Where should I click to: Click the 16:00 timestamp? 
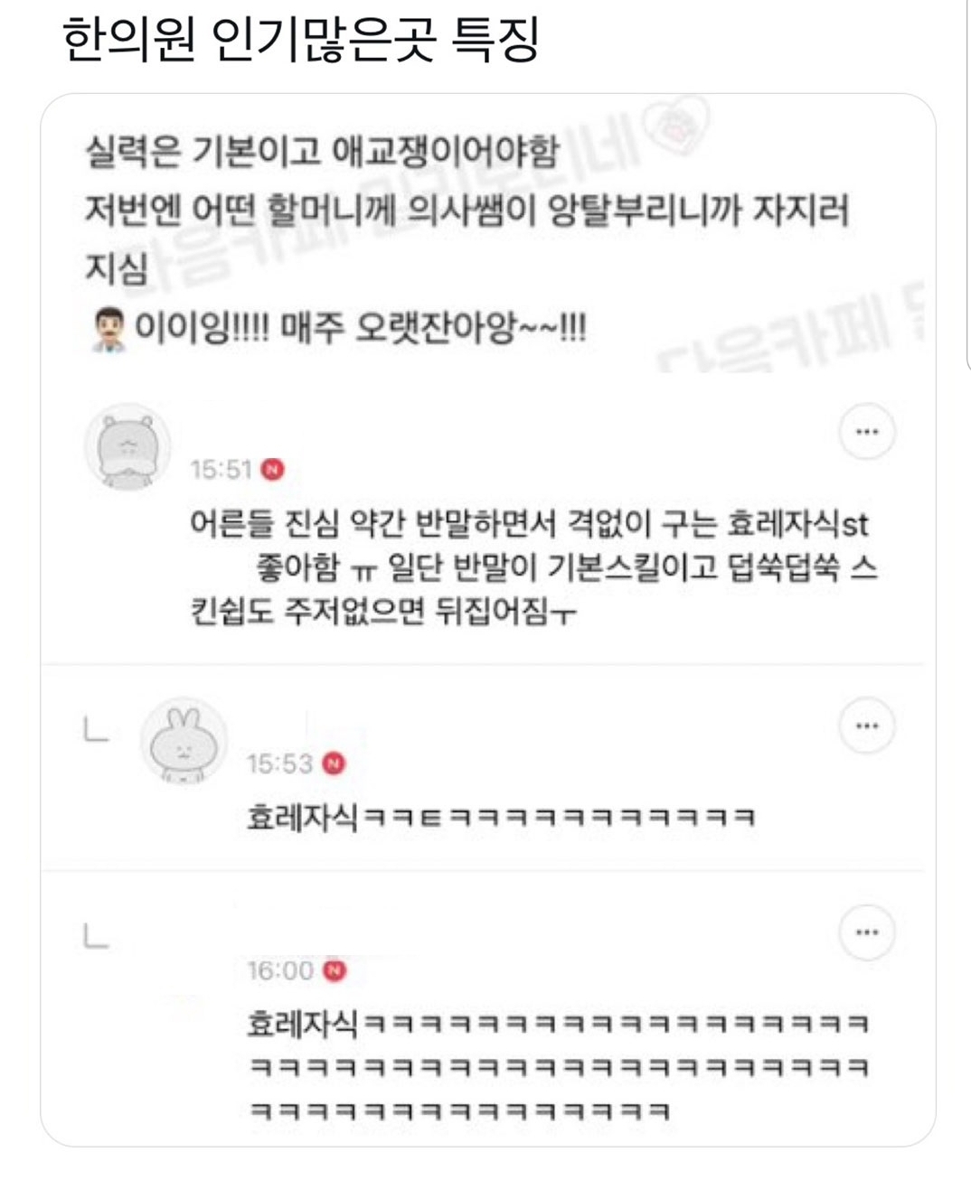point(280,970)
